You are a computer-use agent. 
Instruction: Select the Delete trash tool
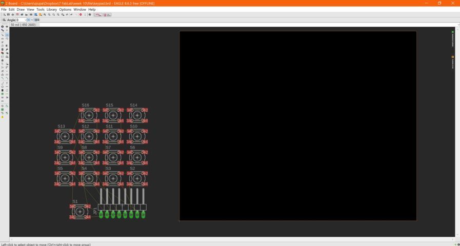[x=3, y=50]
